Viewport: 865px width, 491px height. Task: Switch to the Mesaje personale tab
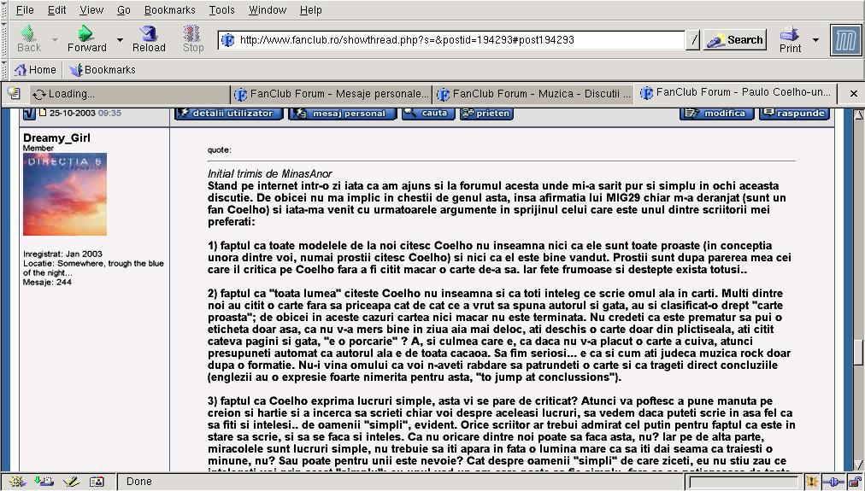332,94
